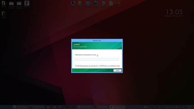Switch to the wallpaper image taskbar item
This screenshot has width=194, height=109.
101,107
